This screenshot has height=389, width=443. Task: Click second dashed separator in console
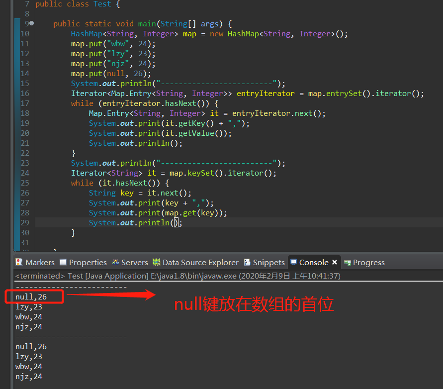tap(71, 337)
